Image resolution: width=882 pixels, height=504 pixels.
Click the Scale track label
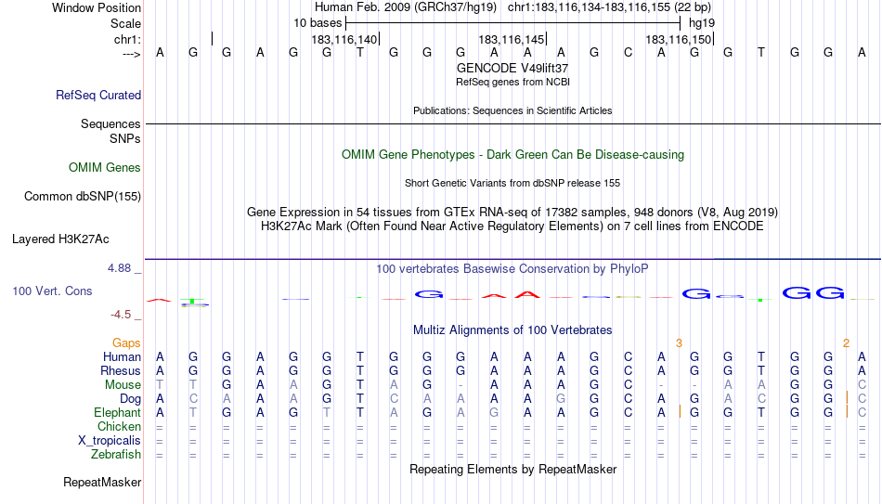click(125, 23)
